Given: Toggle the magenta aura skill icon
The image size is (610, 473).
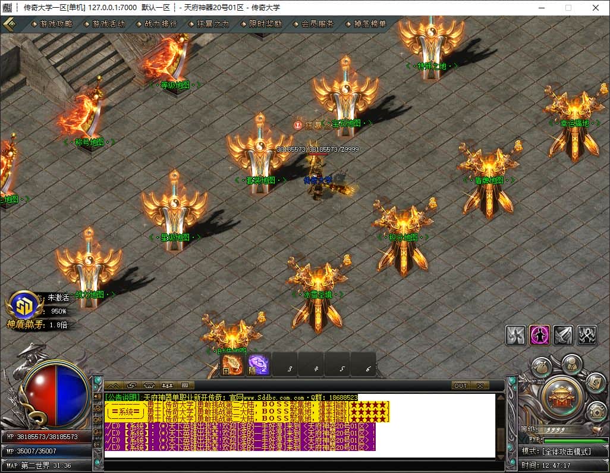Looking at the screenshot, I should (540, 335).
